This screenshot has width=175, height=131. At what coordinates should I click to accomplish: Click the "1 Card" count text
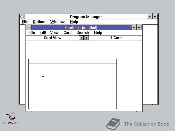coord(116,38)
